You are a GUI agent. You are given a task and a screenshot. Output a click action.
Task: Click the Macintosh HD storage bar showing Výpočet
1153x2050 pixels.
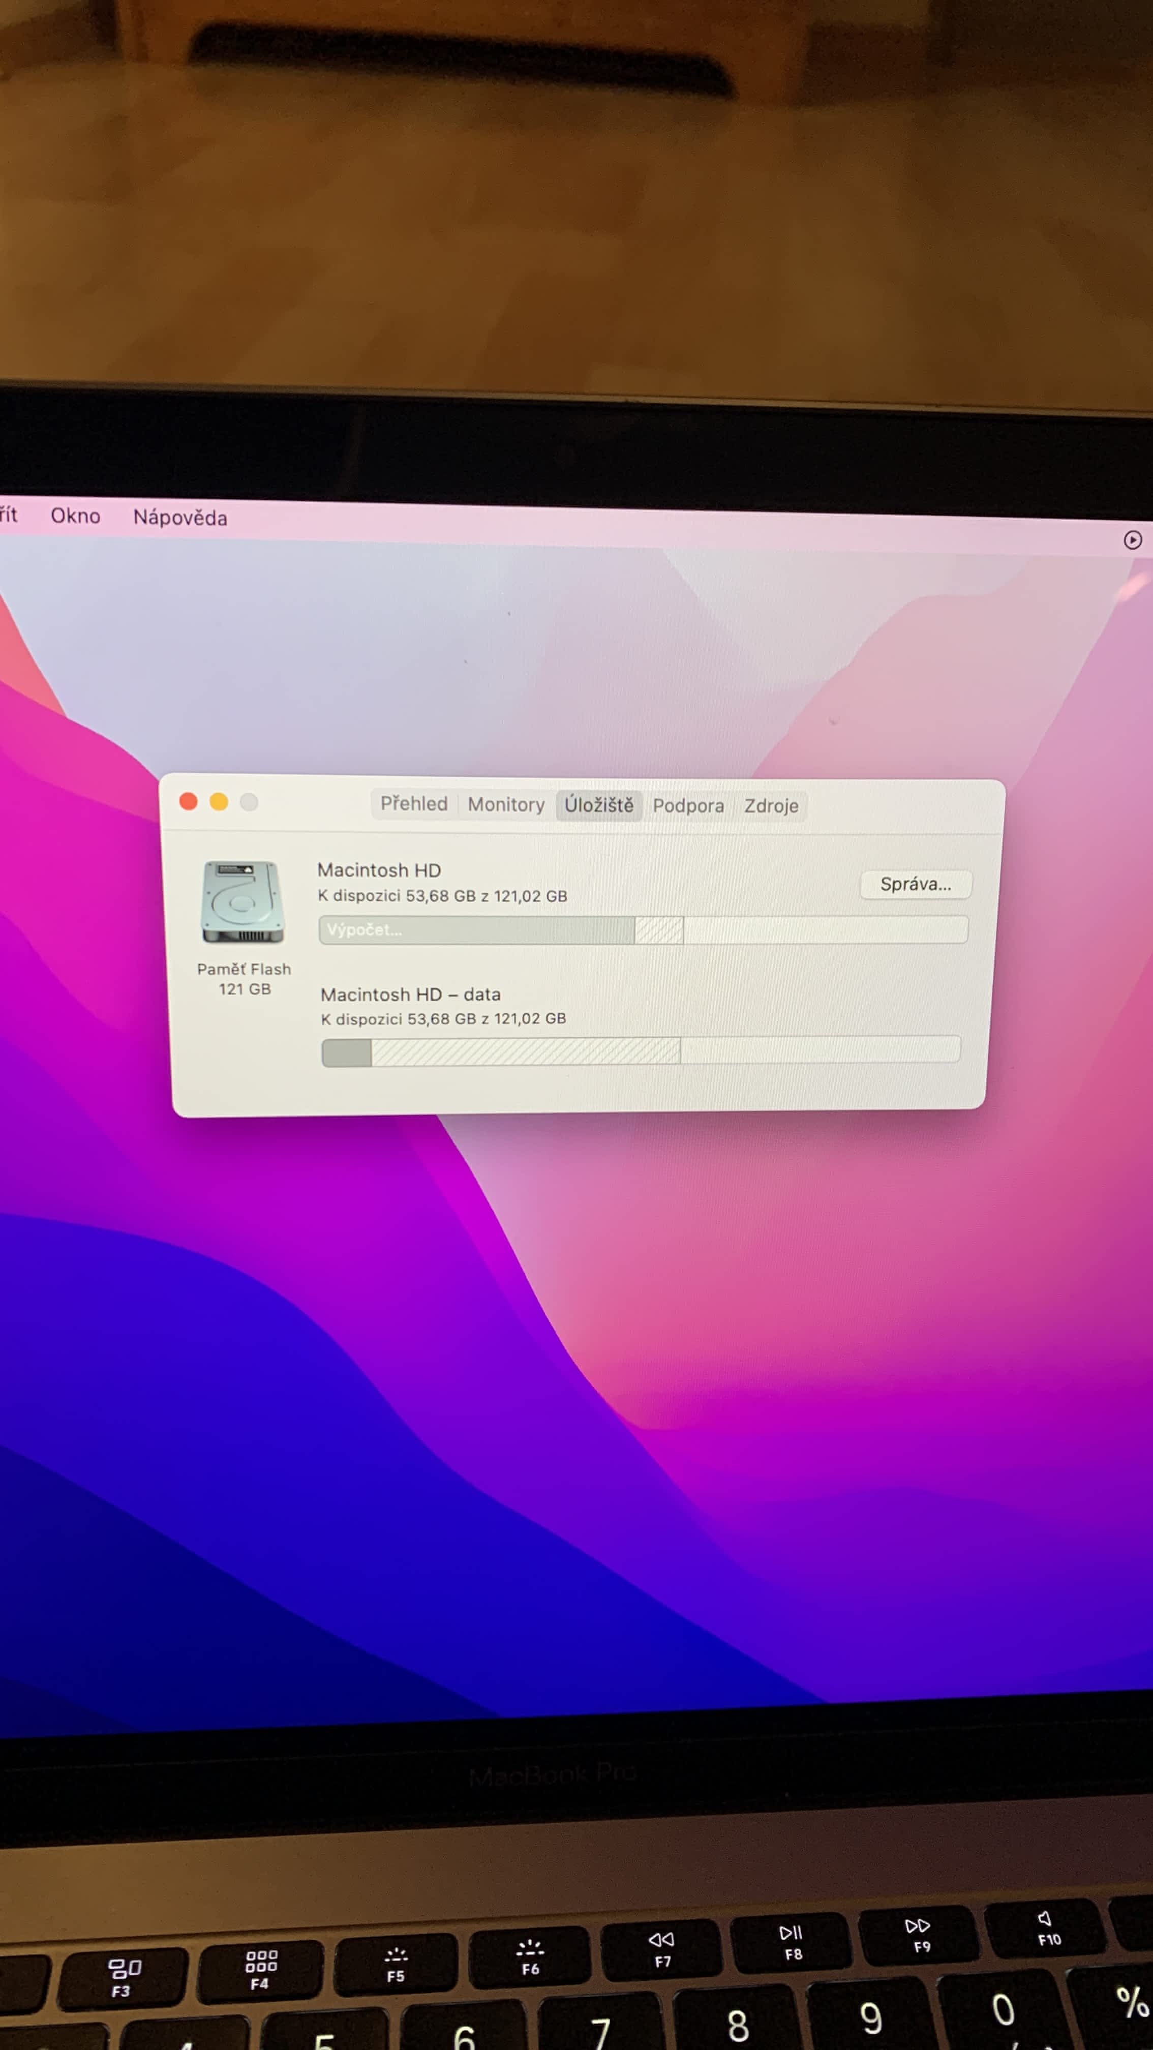[477, 929]
